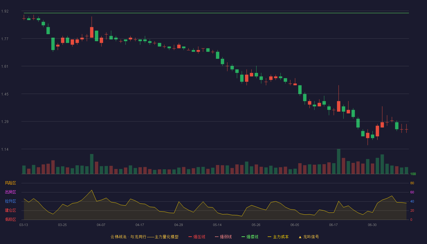
Task: Toggle the 强弱线 legend series
Action: (223, 237)
